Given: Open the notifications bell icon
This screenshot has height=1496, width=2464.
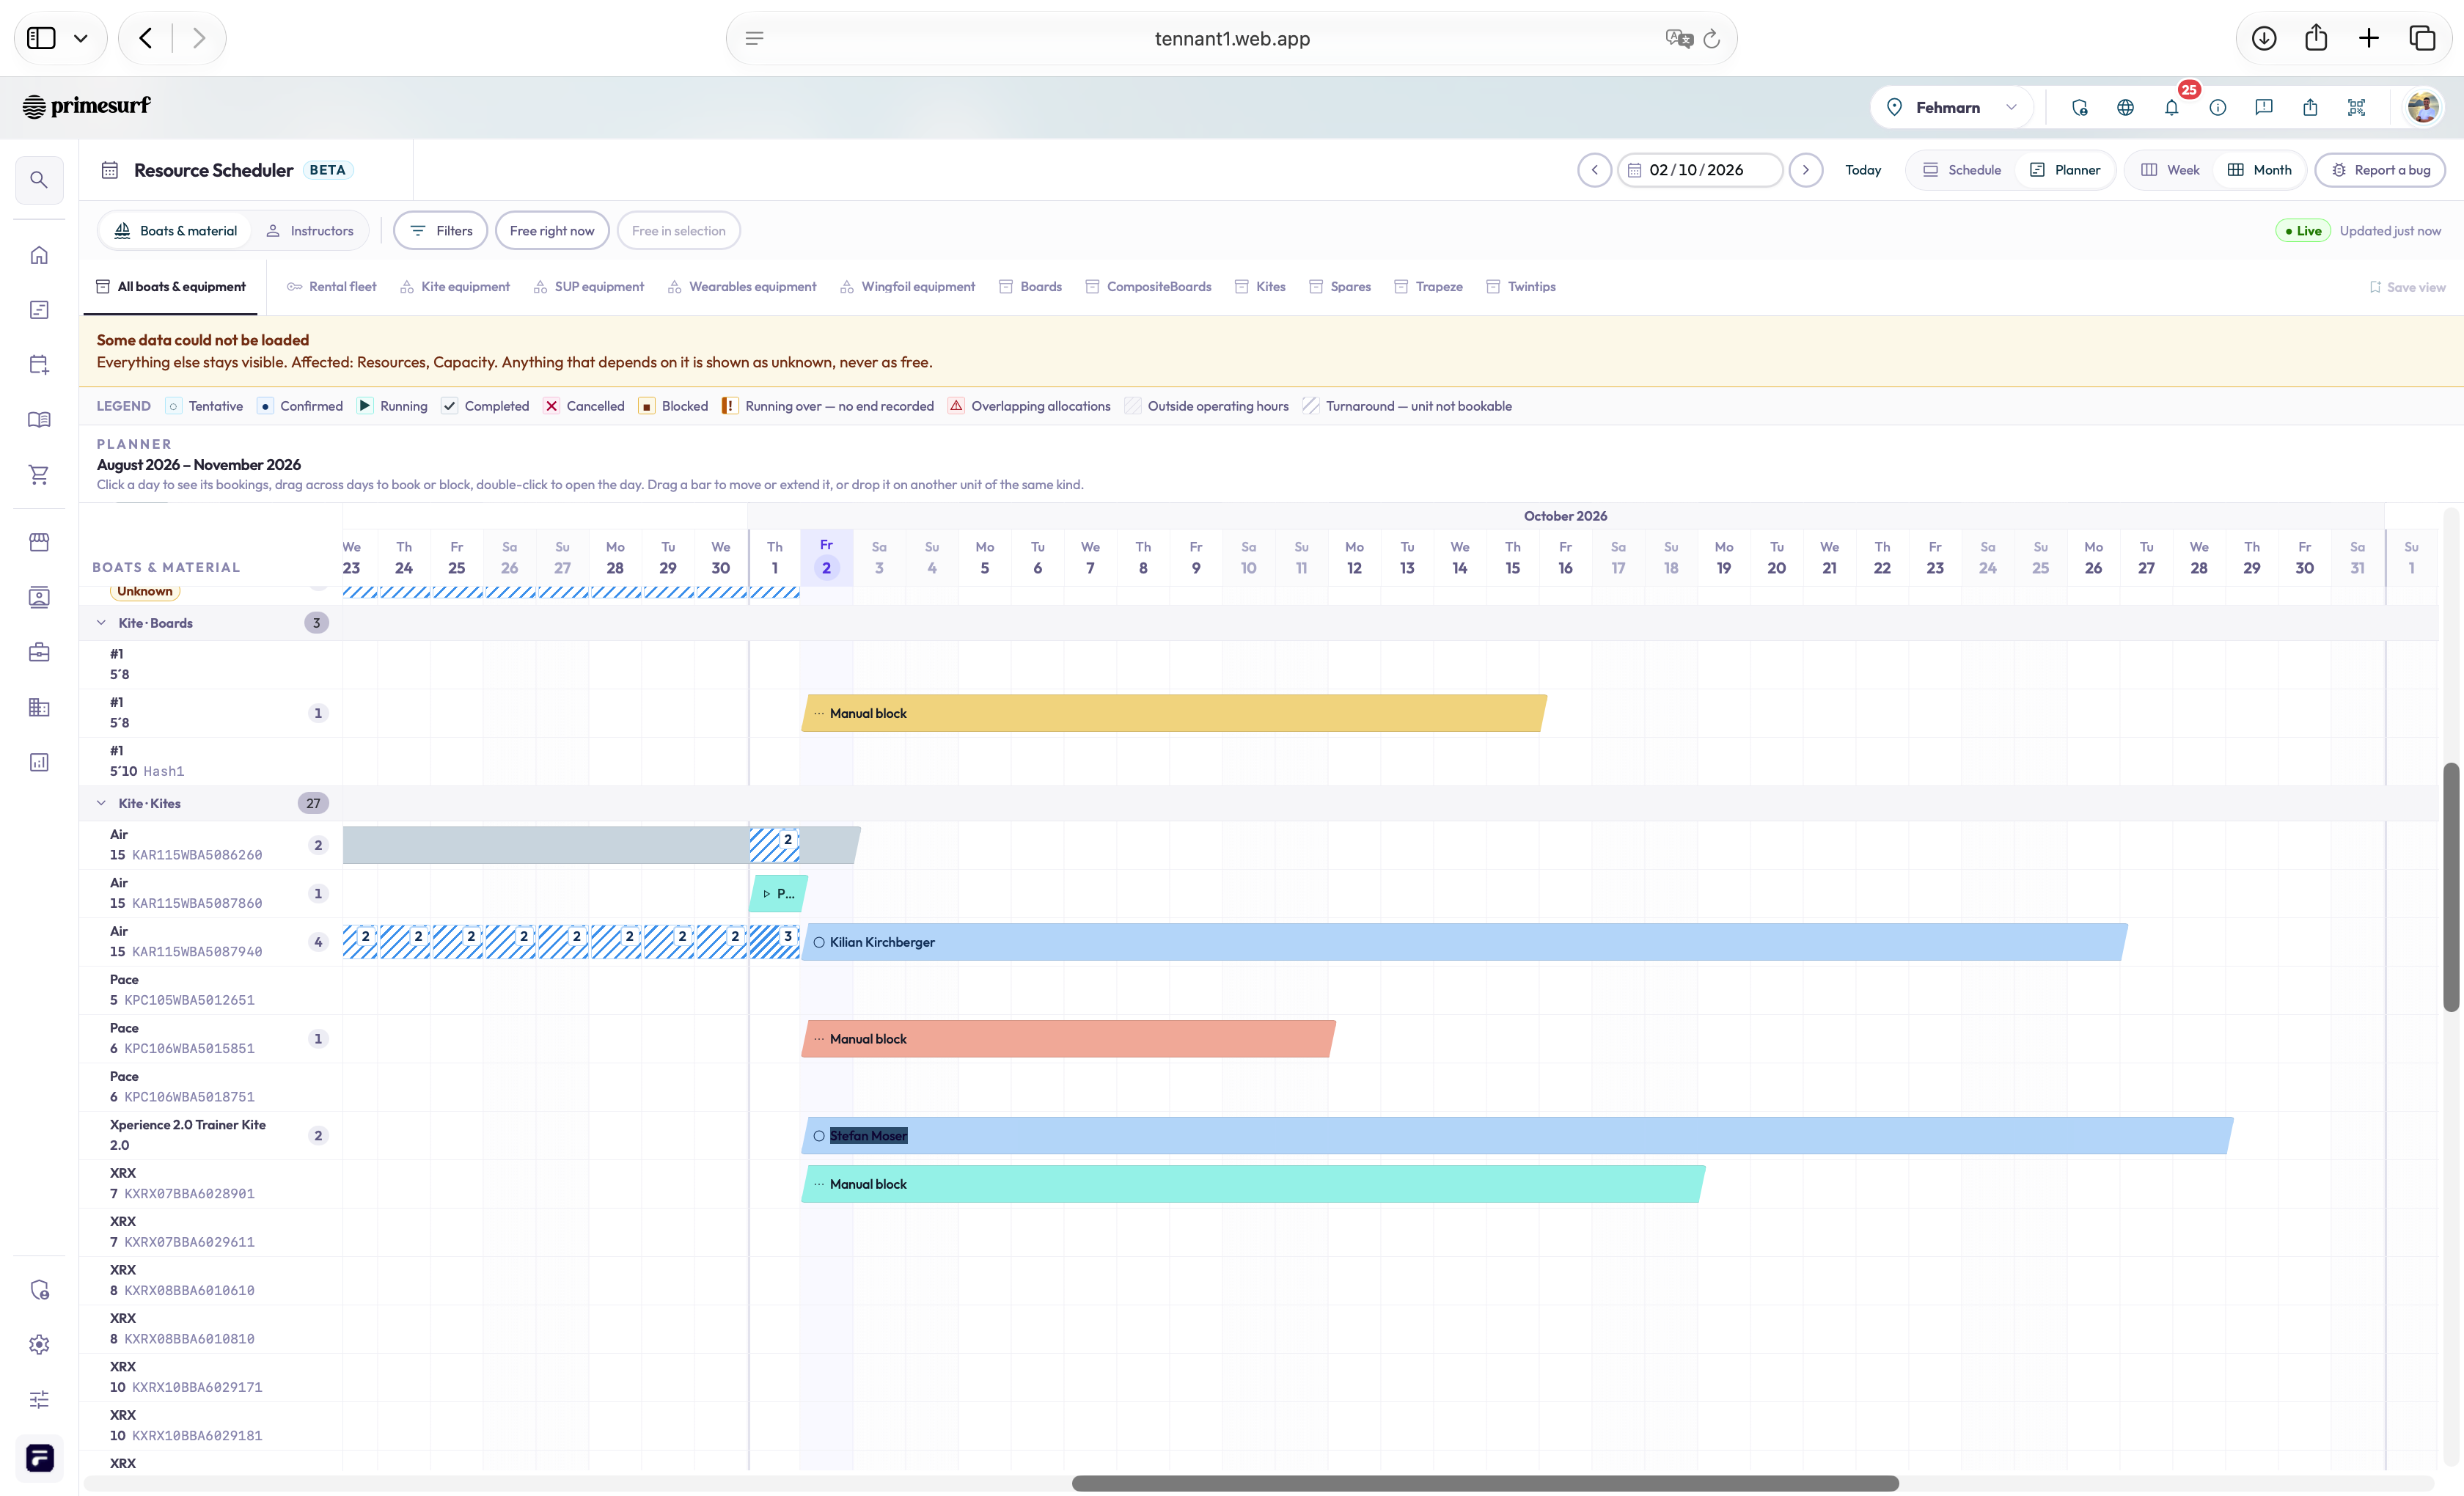Looking at the screenshot, I should (2171, 107).
